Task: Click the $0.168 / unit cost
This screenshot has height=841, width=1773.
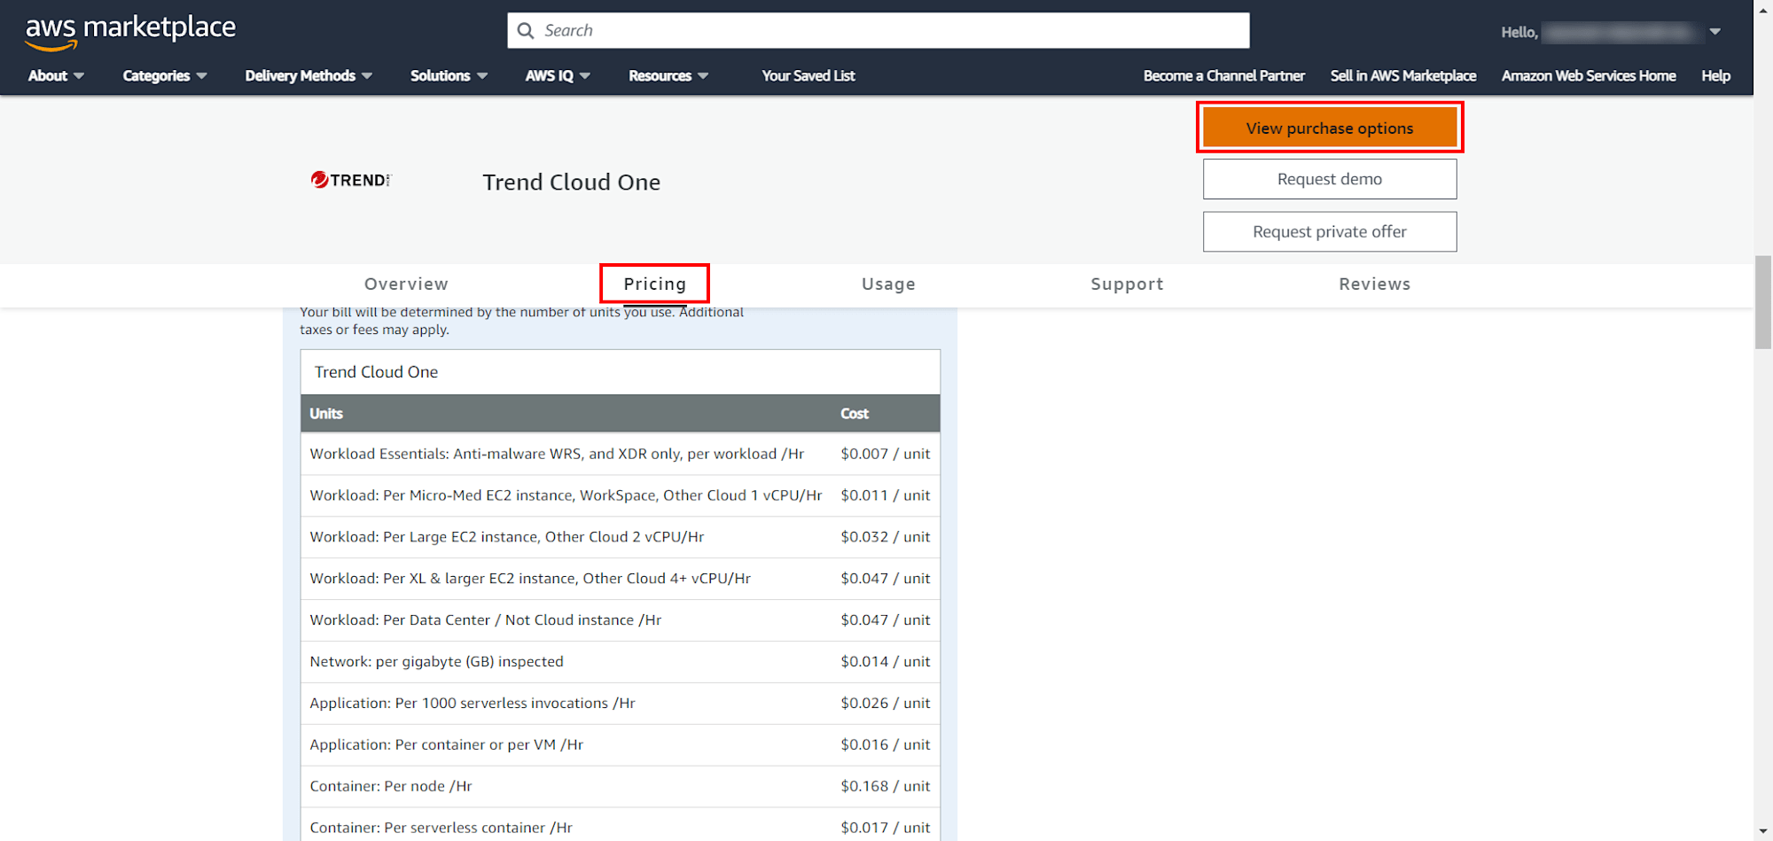Action: (886, 787)
